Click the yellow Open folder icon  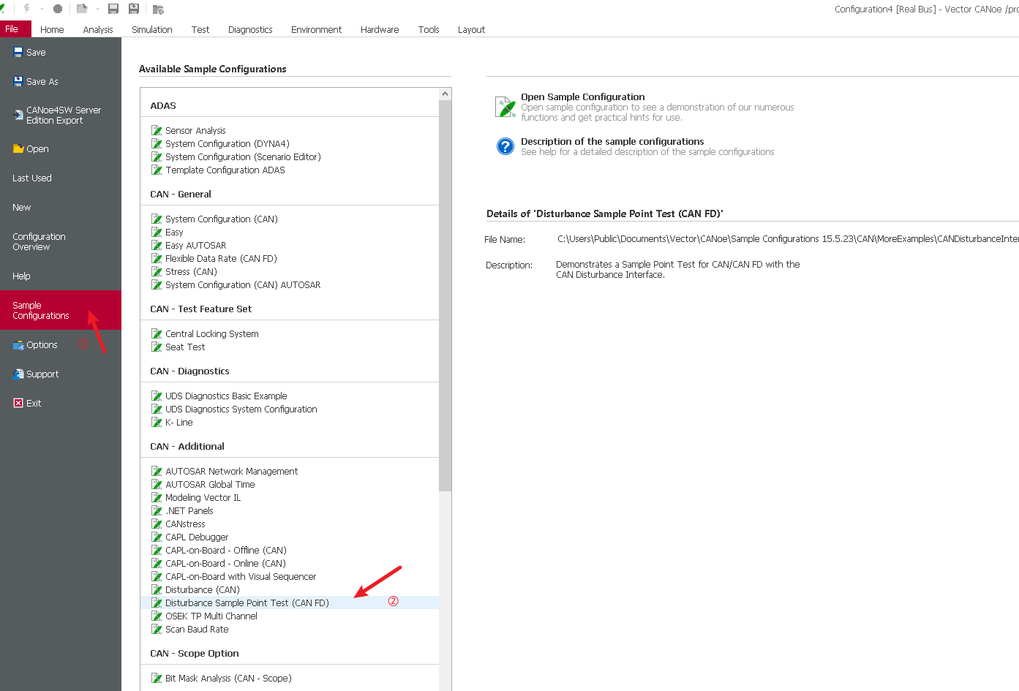18,149
